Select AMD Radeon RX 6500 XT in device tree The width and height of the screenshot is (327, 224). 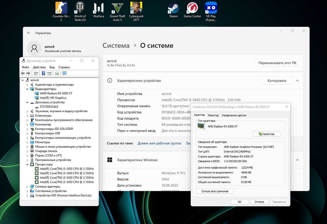point(56,93)
